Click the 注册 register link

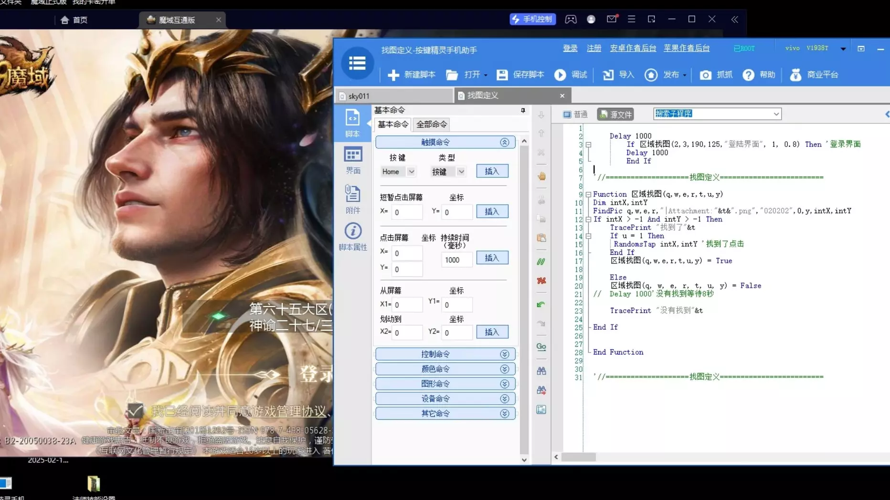point(594,48)
